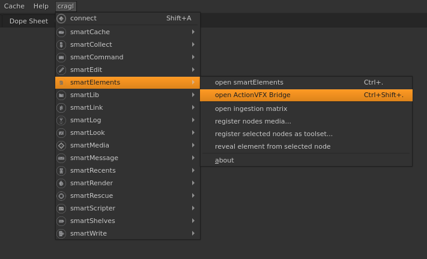Choose open smartElements entry
The height and width of the screenshot is (259, 427).
point(306,82)
